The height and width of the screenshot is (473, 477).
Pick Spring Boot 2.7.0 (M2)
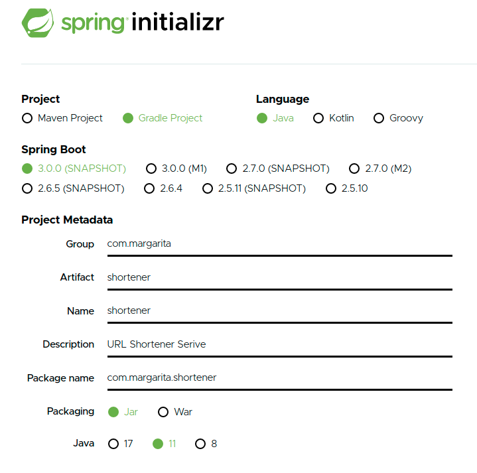[x=354, y=169]
